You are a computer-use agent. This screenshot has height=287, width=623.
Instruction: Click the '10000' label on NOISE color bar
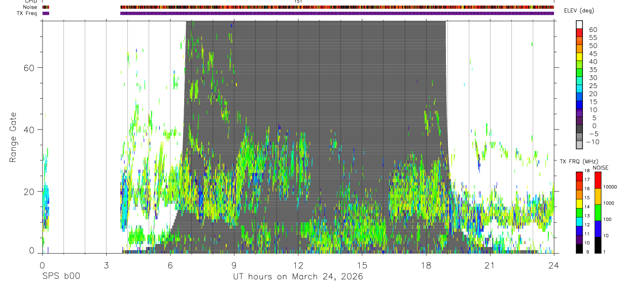click(x=610, y=187)
